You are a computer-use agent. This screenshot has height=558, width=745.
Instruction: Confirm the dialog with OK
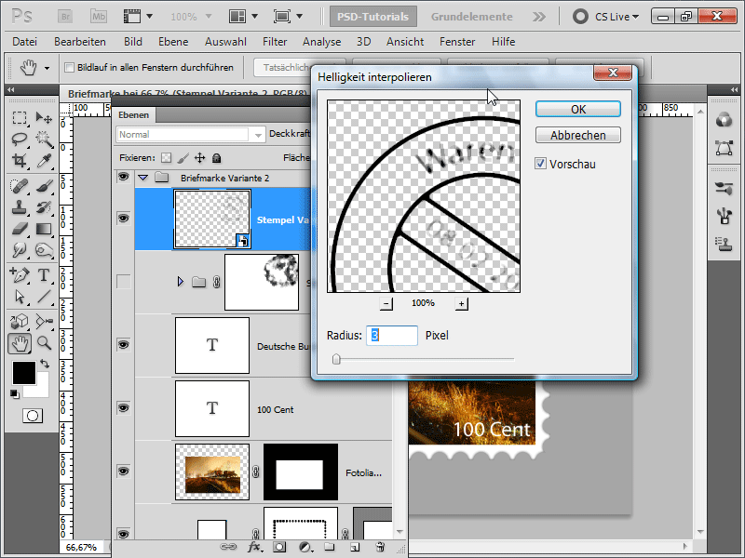578,109
